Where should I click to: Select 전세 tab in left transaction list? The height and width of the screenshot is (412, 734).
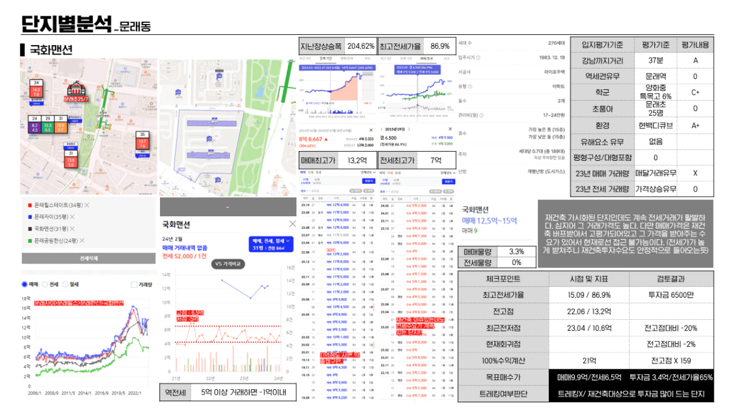tap(310, 172)
